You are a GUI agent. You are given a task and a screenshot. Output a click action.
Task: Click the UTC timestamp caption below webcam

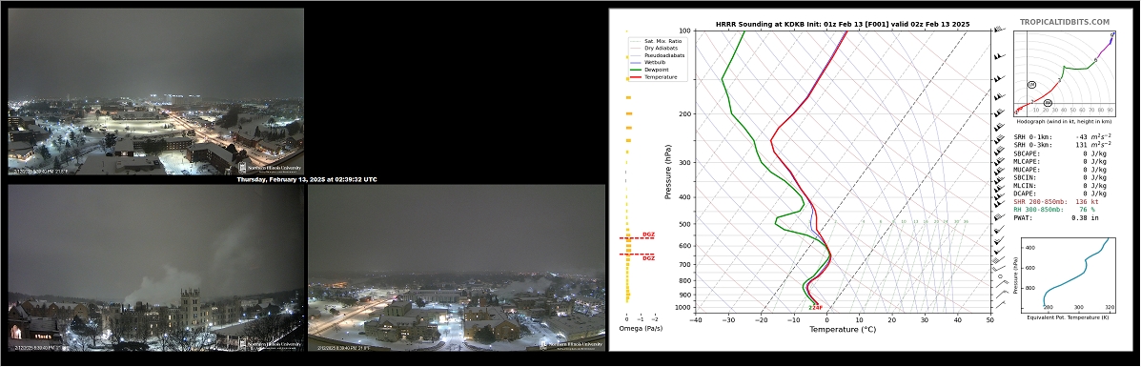[x=306, y=179]
